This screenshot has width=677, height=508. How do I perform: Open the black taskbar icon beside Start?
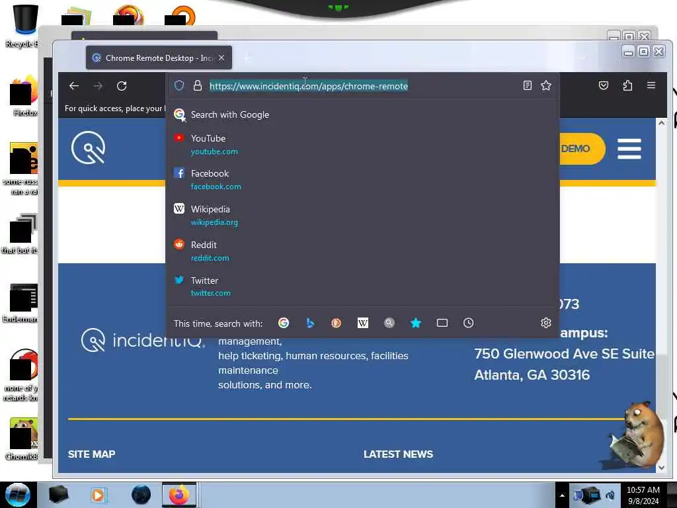(x=58, y=495)
